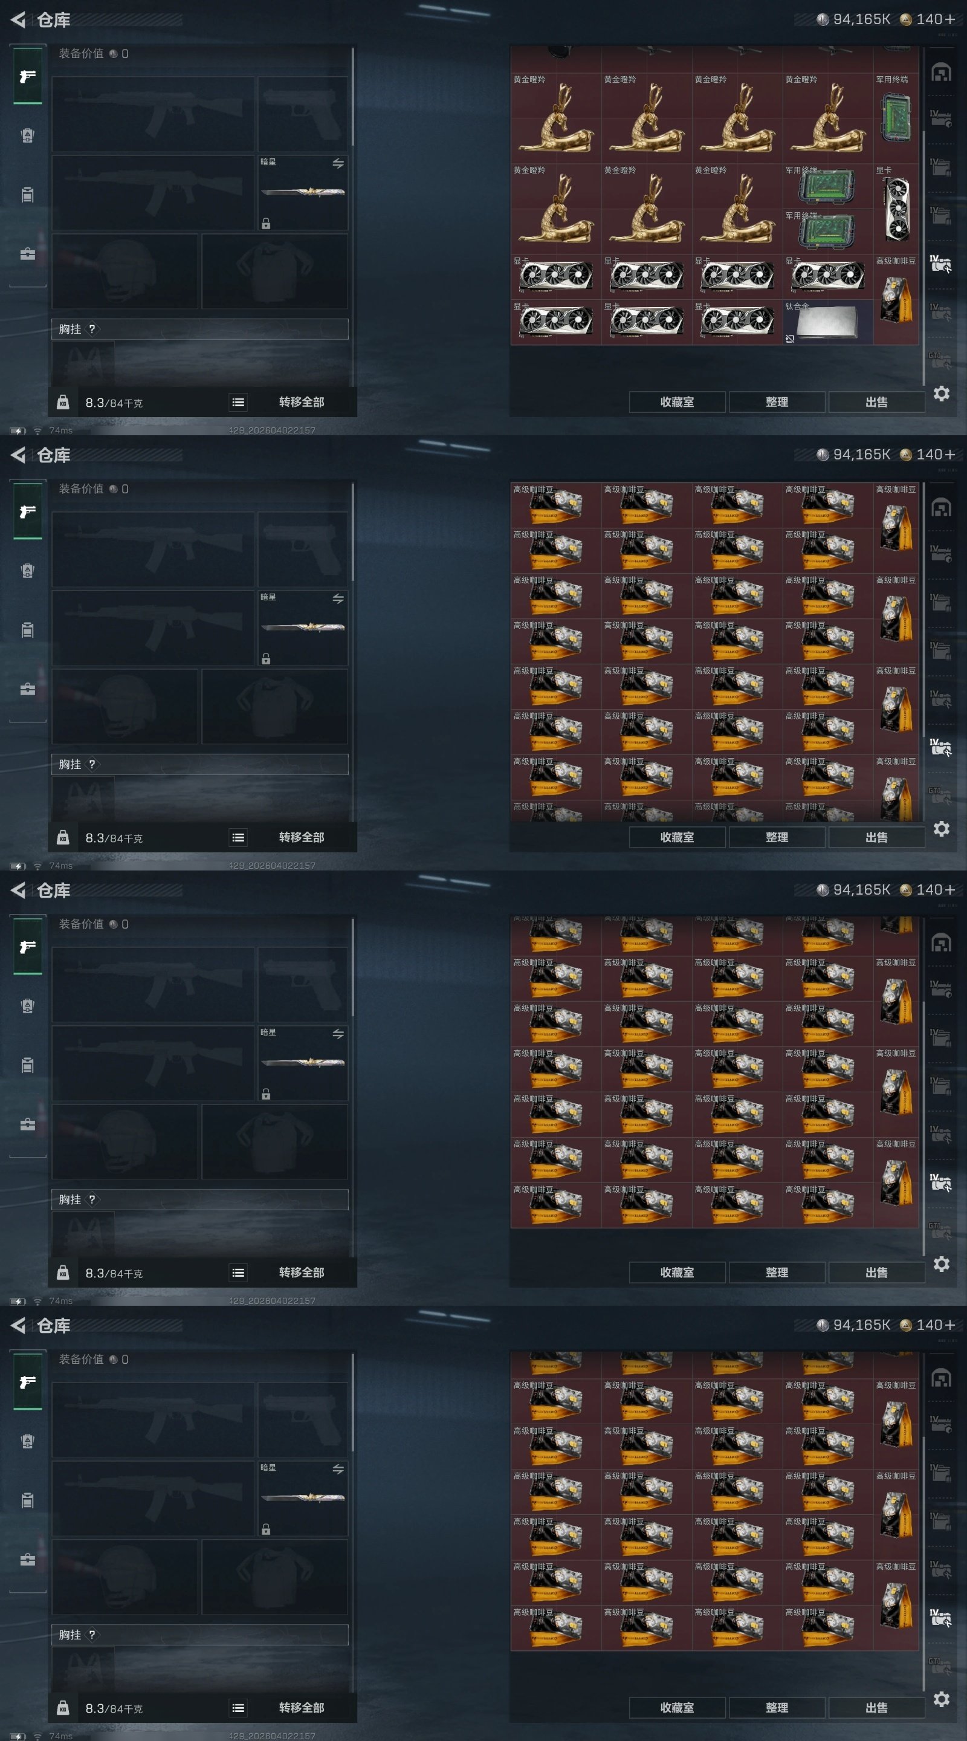This screenshot has height=1741, width=967.
Task: Select the main stash tab icon
Action: [x=942, y=73]
